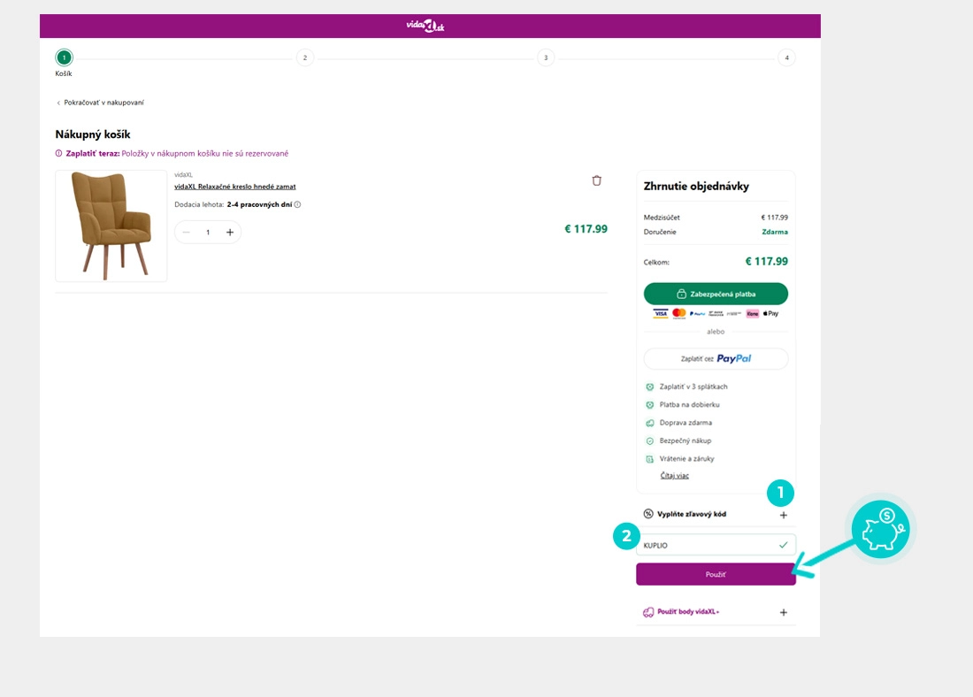The width and height of the screenshot is (973, 697).
Task: Click item price € 117.99 in cart row
Action: pyautogui.click(x=586, y=229)
